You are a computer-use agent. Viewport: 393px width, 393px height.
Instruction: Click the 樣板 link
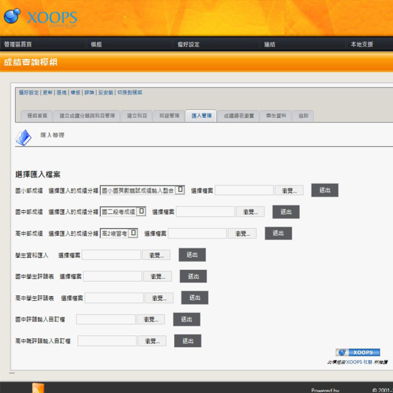point(75,92)
